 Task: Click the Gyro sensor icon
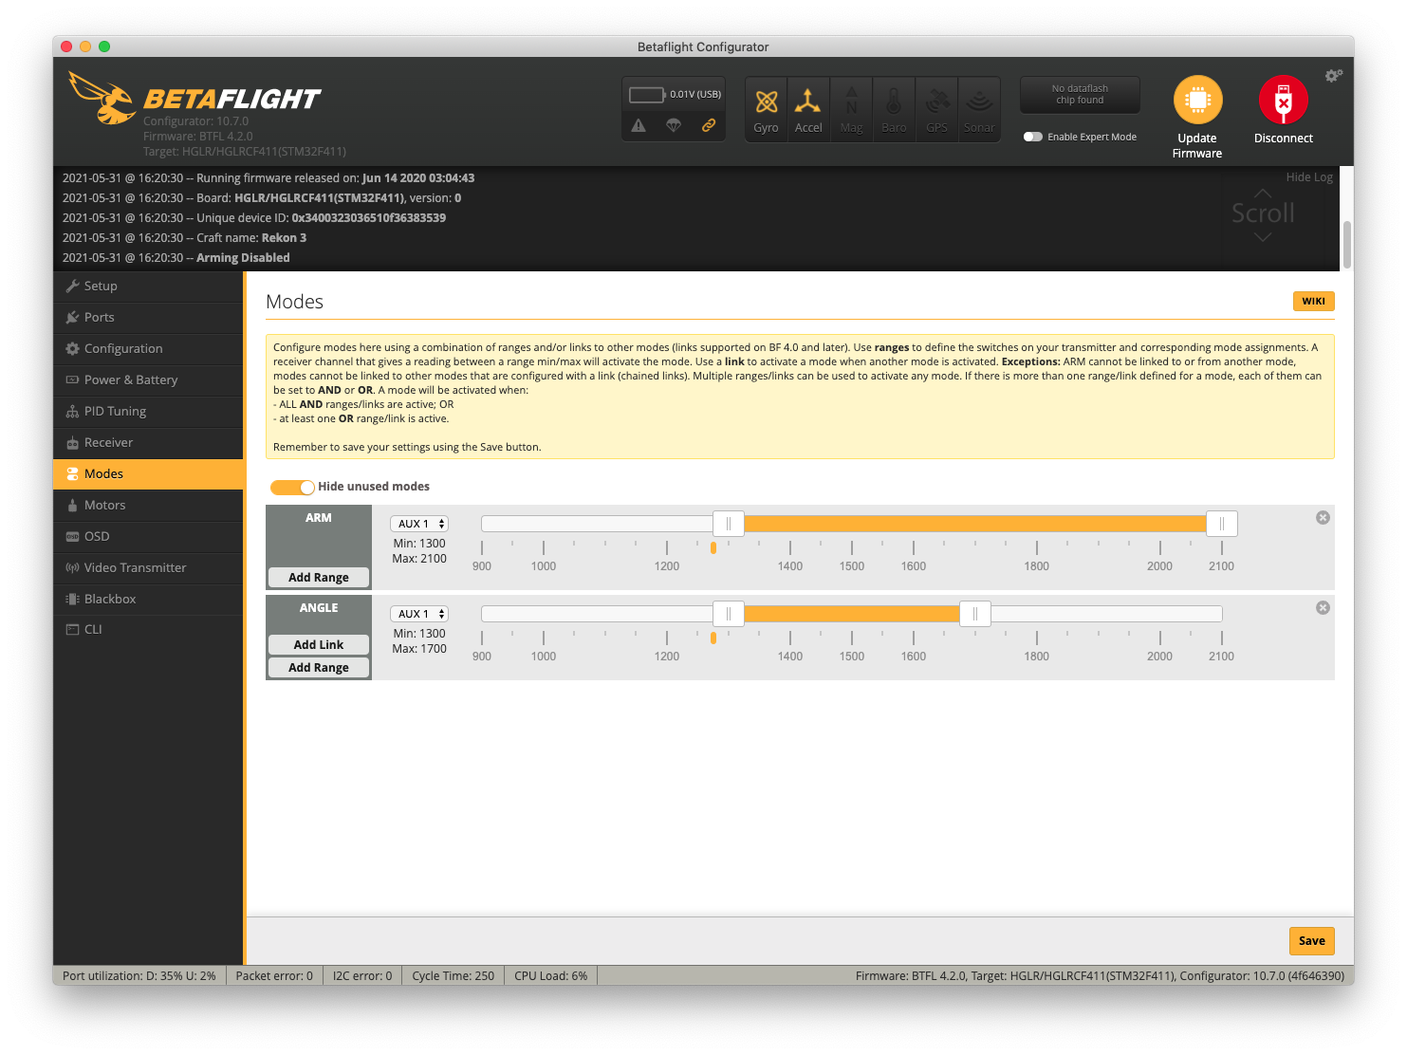767,109
